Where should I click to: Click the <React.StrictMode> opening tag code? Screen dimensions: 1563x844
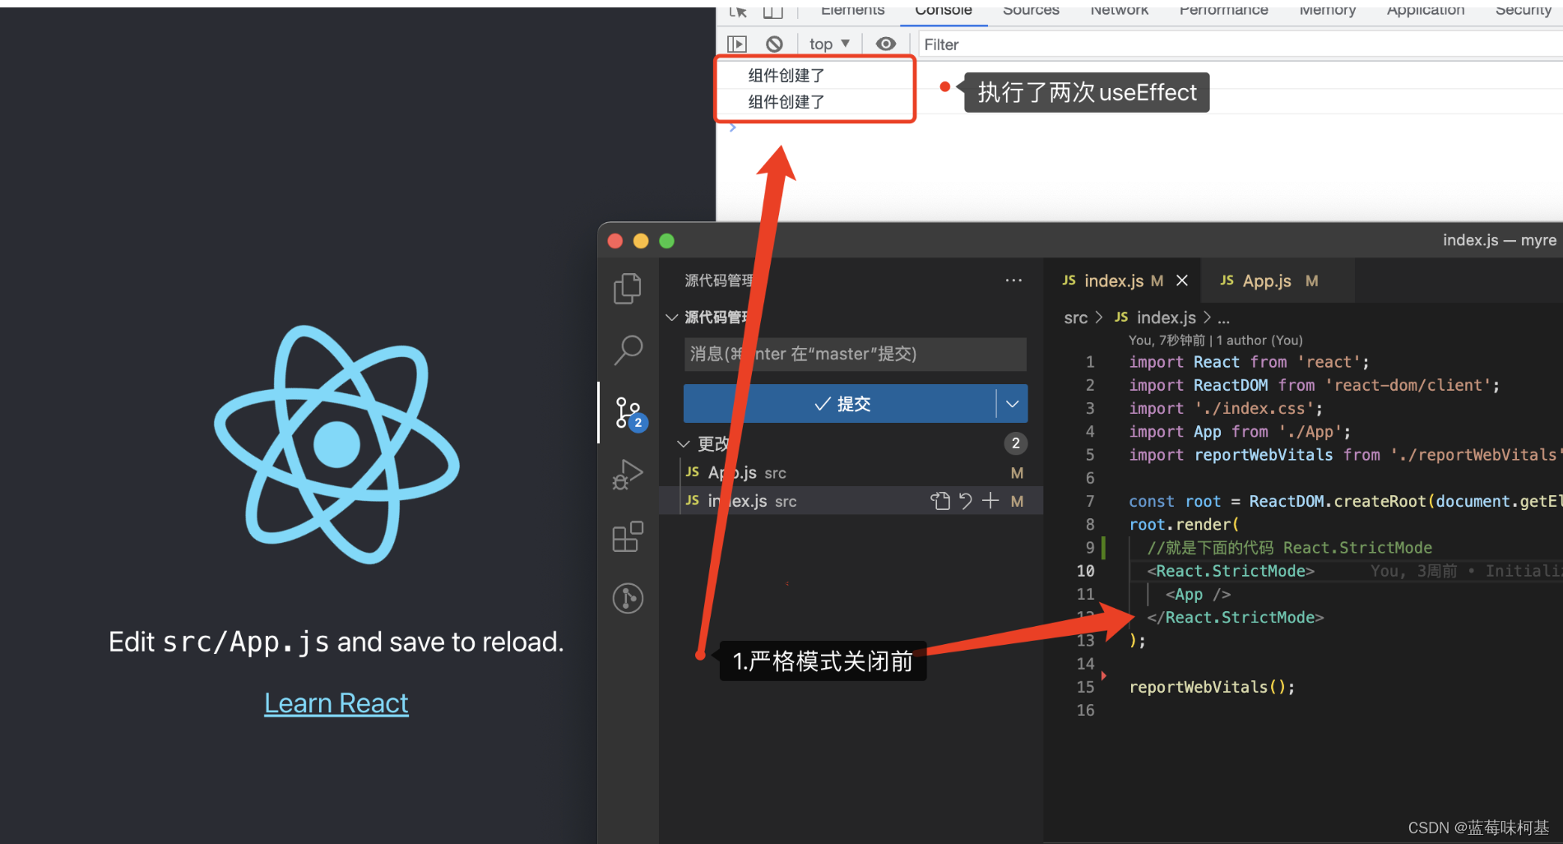tap(1231, 571)
